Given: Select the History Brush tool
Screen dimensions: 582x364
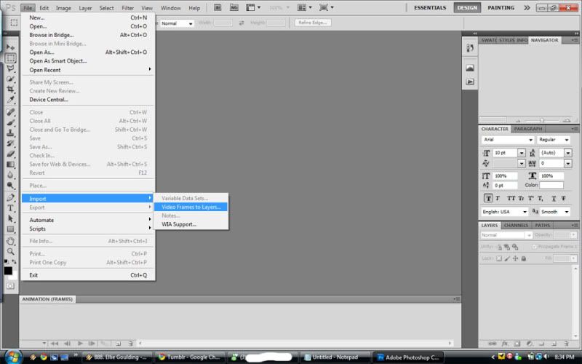Looking at the screenshot, I should click(10, 143).
